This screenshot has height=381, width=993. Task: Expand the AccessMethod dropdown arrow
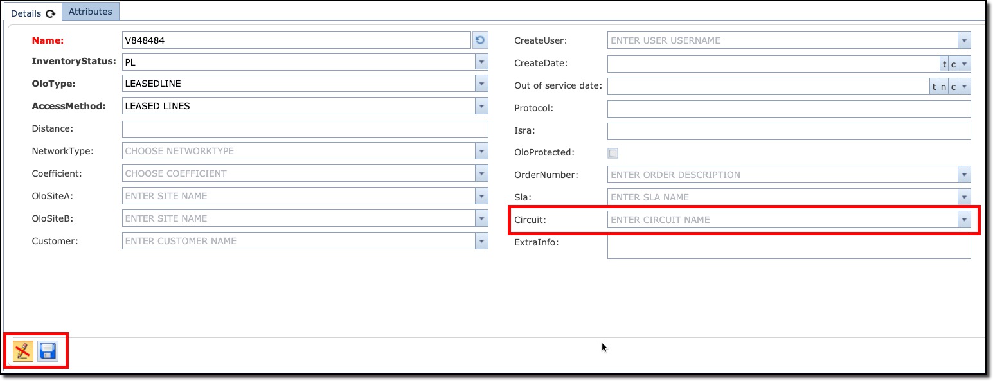tap(481, 106)
